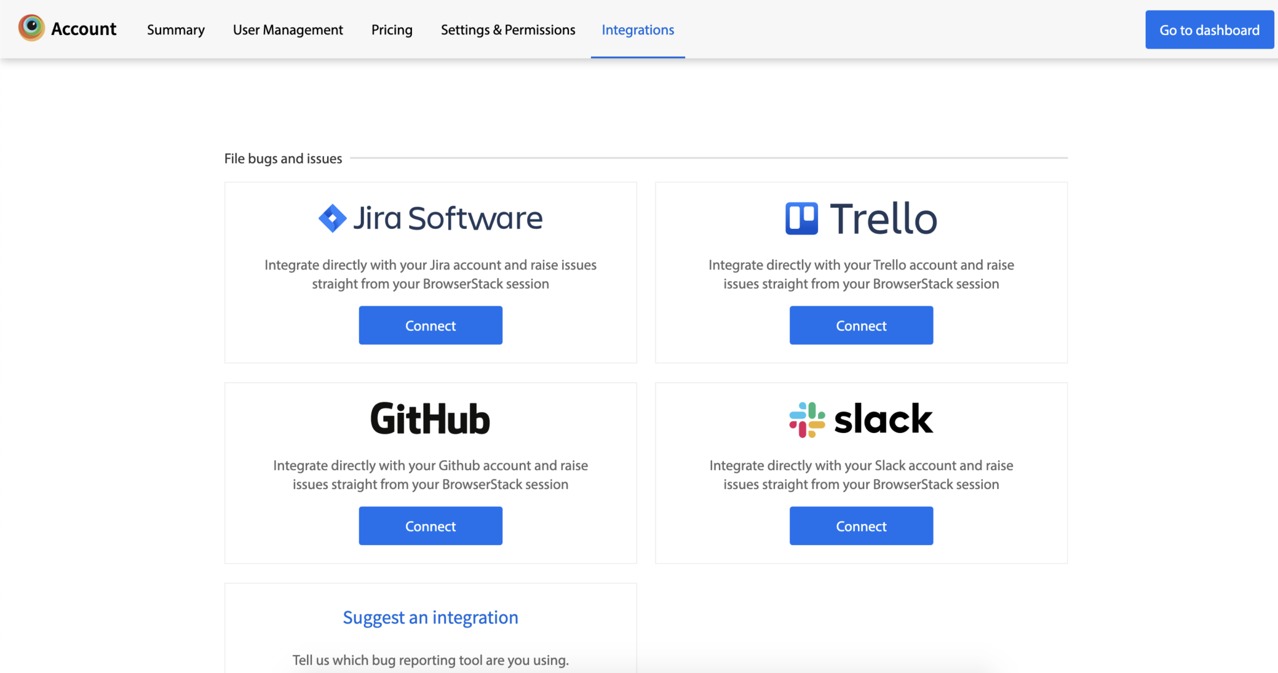Open the Pricing tab

(392, 30)
